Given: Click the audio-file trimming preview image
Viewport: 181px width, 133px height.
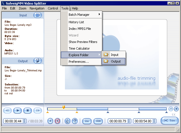Looking at the screenshot, I should pyautogui.click(x=112, y=57).
